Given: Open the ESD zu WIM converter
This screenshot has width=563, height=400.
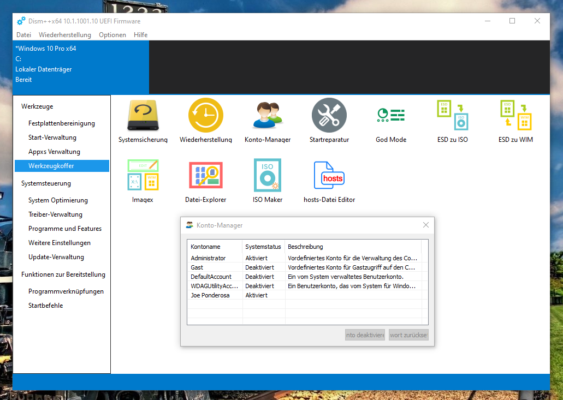Looking at the screenshot, I should pyautogui.click(x=515, y=121).
